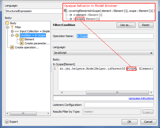Image resolution: width=160 pixels, height=128 pixels.
Task: Click the Filter funnel icon
Action: (x=12, y=27)
